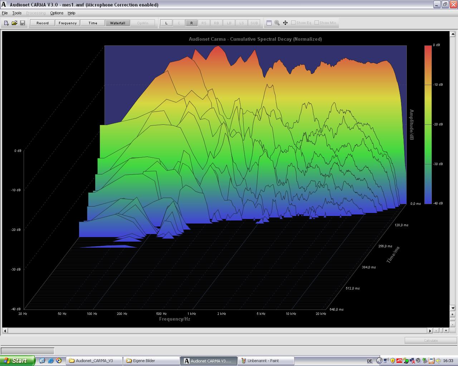Increase vertical zoom with plus button

[452, 315]
